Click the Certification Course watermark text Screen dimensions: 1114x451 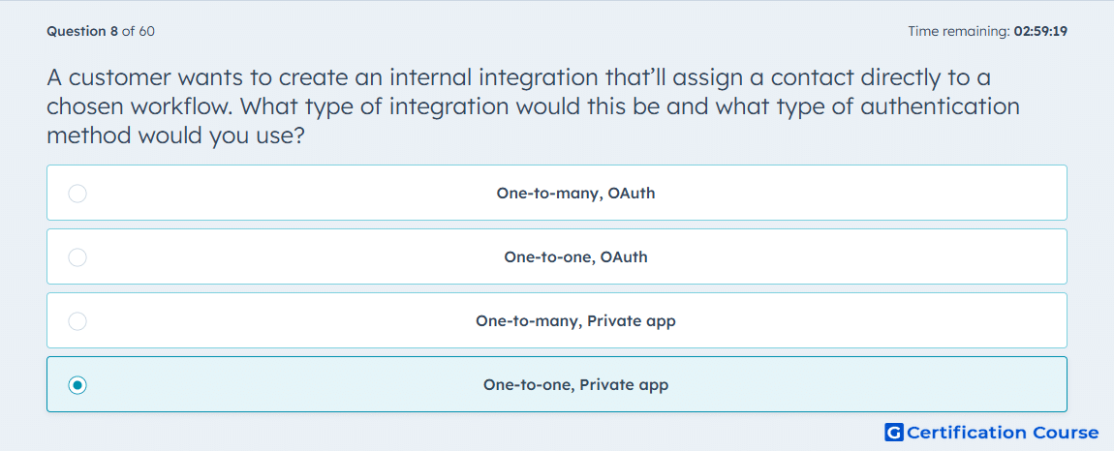click(1003, 432)
